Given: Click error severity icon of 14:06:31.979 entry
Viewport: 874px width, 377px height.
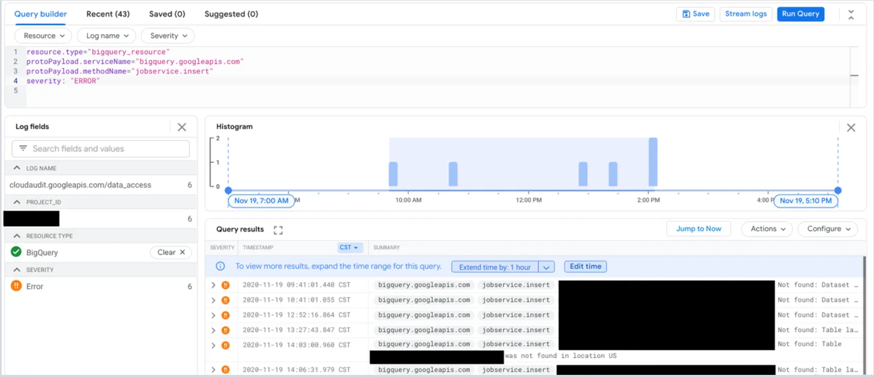Looking at the screenshot, I should [x=226, y=370].
